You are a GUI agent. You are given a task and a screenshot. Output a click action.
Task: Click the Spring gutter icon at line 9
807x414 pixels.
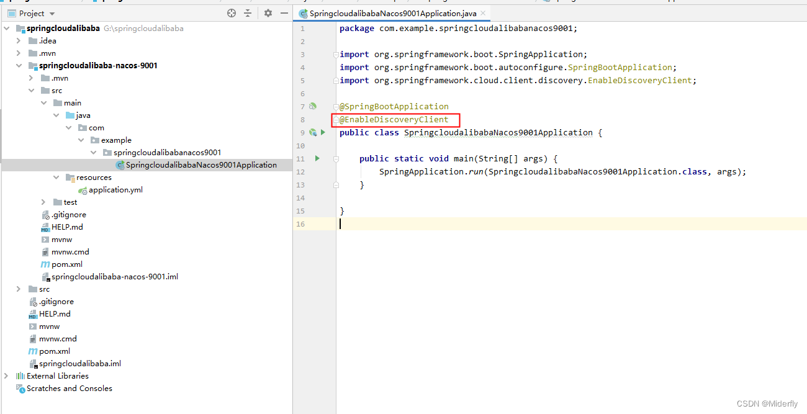point(313,132)
